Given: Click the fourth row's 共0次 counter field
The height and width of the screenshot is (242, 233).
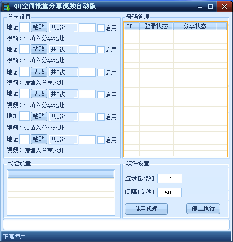Looking at the screenshot, I should coord(63,94).
